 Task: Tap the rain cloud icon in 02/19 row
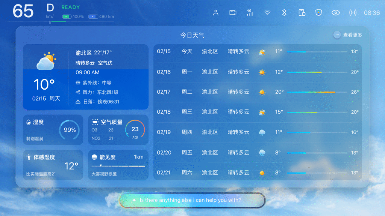tap(262, 132)
